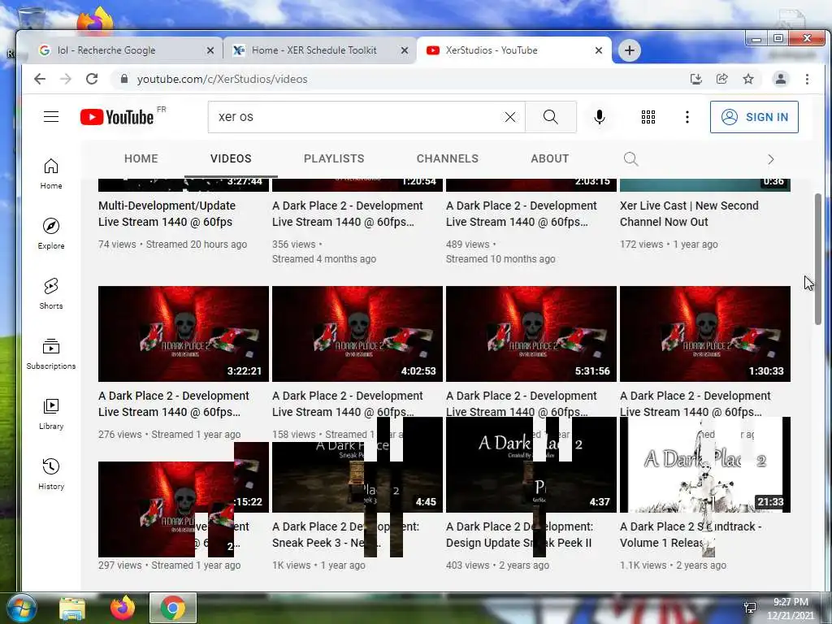Open a new Chrome tab
This screenshot has height=624, width=832.
click(x=630, y=50)
